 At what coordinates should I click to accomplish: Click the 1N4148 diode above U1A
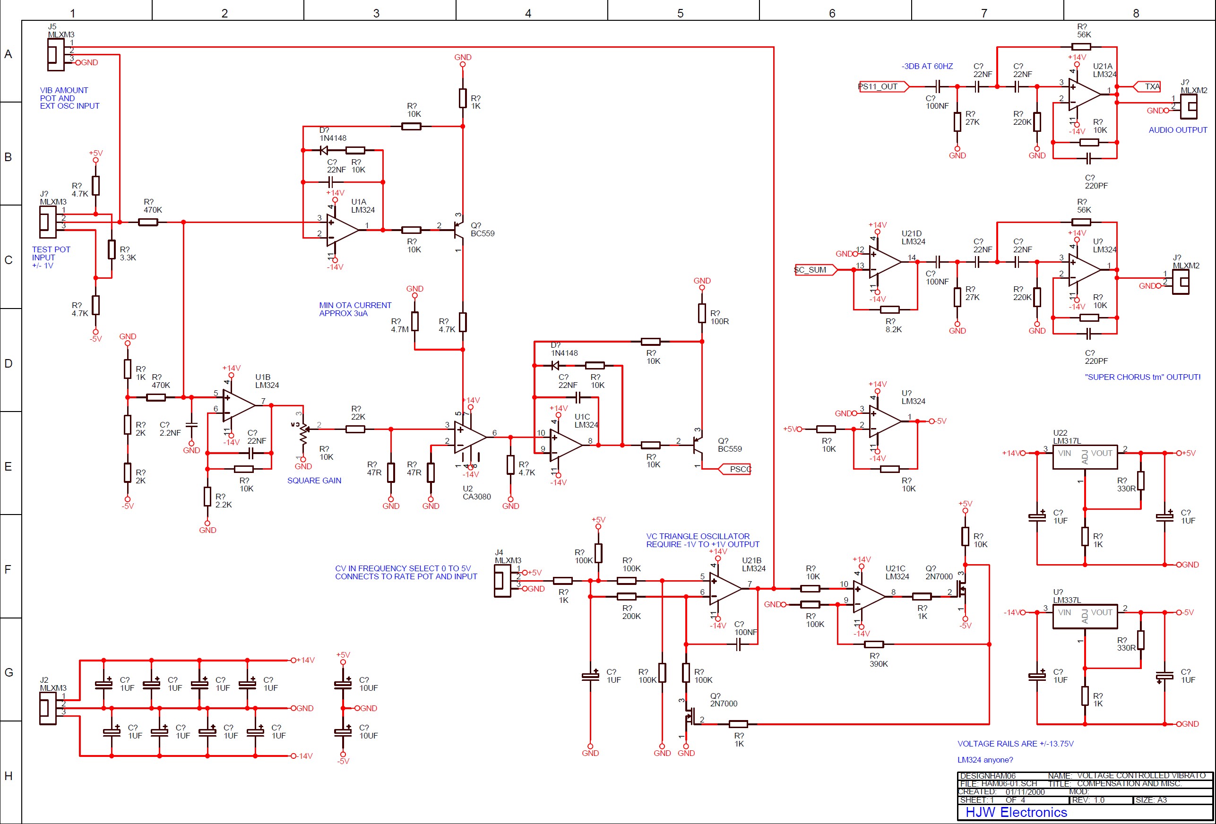coord(324,151)
